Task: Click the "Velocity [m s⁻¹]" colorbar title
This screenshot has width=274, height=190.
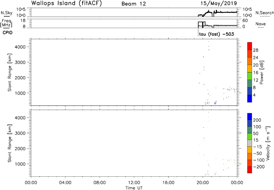Action: 268,143
